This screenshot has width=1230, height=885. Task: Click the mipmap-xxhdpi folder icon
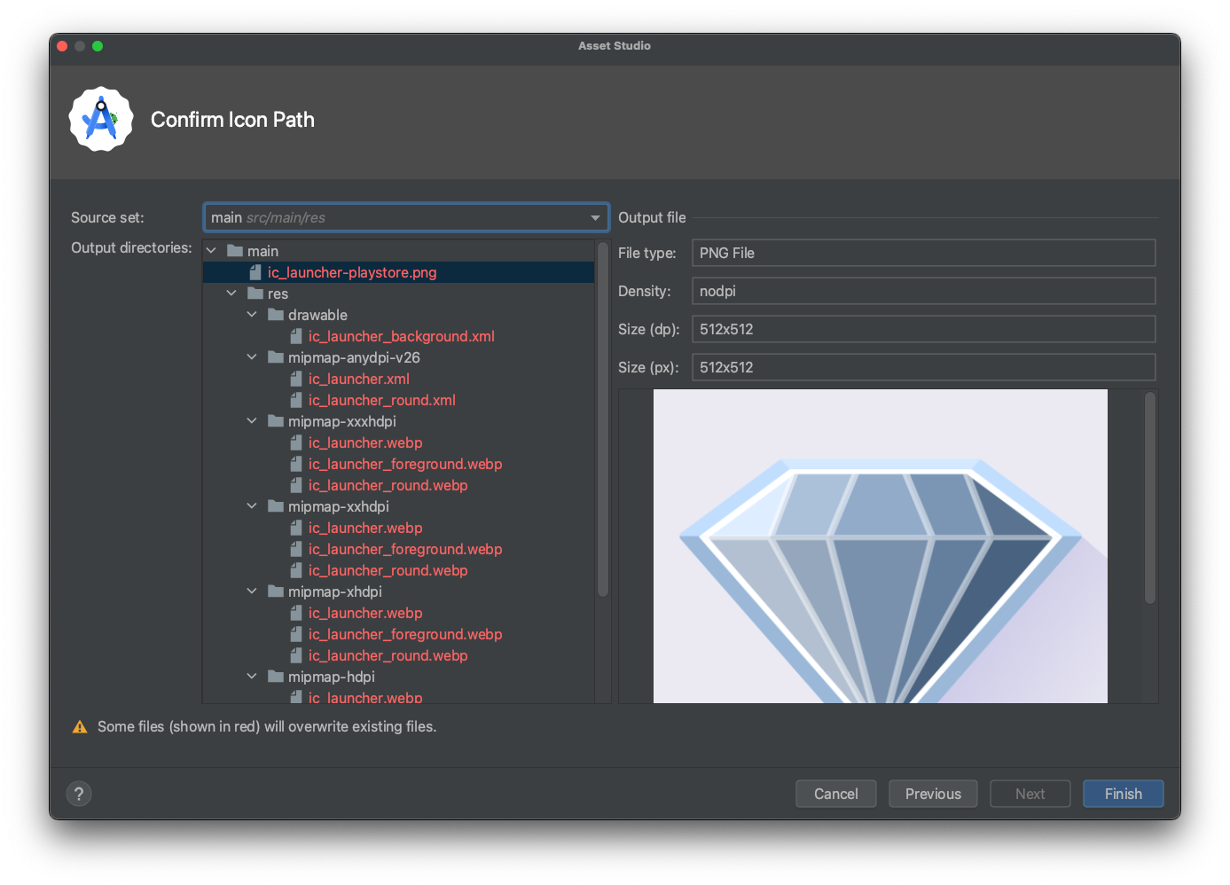(276, 506)
